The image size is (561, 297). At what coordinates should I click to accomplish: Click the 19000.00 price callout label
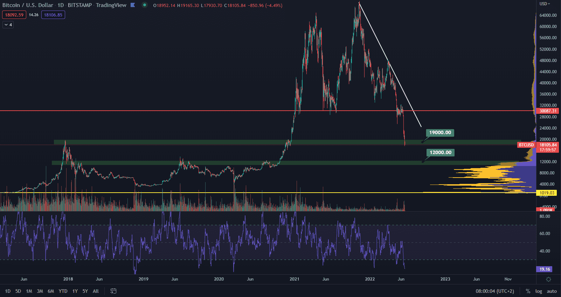440,133
